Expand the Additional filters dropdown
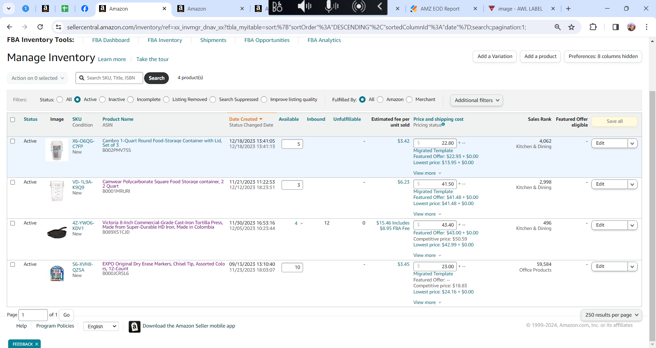This screenshot has width=656, height=348. (477, 100)
